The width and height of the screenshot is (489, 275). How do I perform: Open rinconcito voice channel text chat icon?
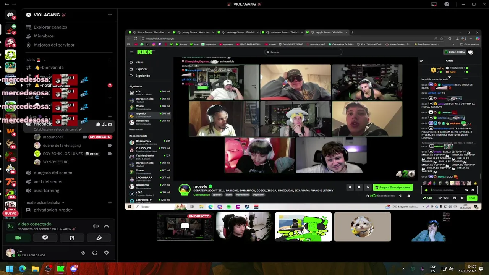pyautogui.click(x=98, y=124)
